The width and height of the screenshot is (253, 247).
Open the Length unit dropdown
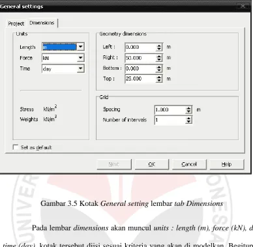(x=80, y=47)
